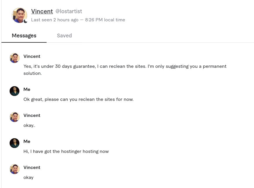
Task: Click Vincent's avatar beside his last 'okay' message
Action: click(x=14, y=169)
